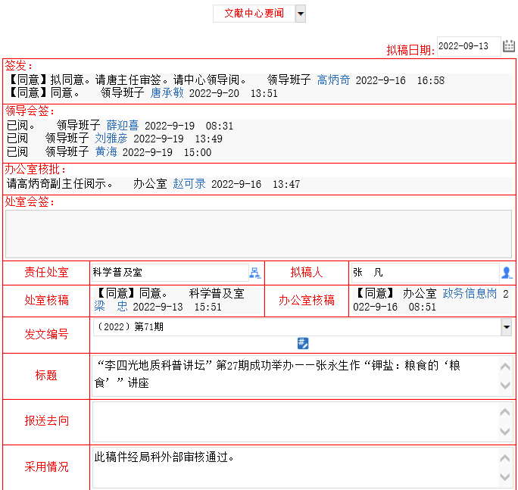The height and width of the screenshot is (490, 518).
Task: Click the 报送去向 text area
Action: pos(295,420)
